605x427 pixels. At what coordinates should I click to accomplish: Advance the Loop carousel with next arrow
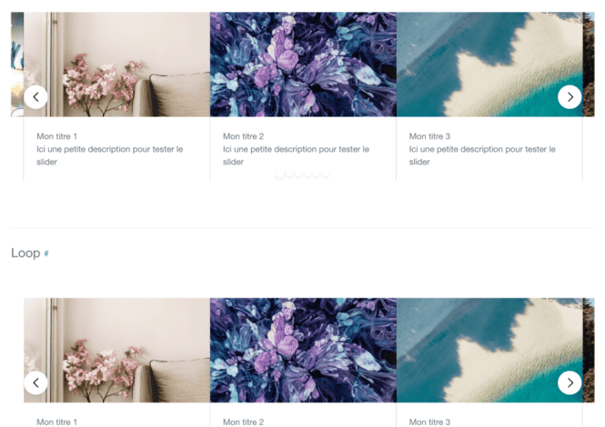coord(570,382)
